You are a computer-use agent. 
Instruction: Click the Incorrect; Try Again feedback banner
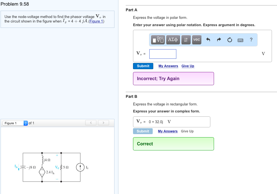click(x=173, y=78)
